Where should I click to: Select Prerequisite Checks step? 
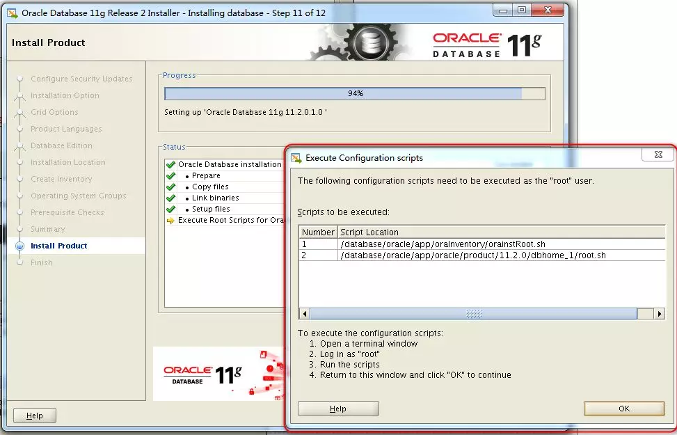click(x=67, y=212)
